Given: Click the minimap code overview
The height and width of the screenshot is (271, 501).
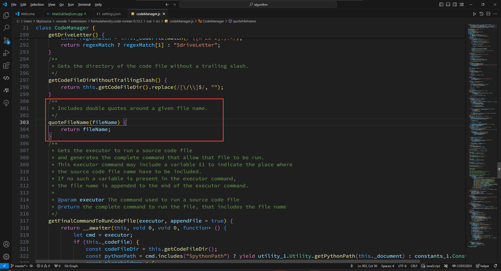Looking at the screenshot, I should tap(481, 135).
